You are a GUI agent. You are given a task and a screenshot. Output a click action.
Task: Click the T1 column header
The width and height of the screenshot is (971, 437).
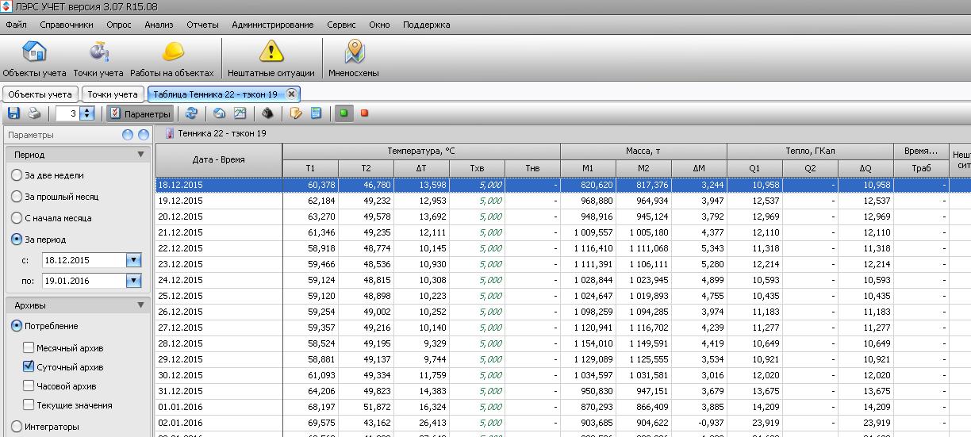click(x=310, y=168)
